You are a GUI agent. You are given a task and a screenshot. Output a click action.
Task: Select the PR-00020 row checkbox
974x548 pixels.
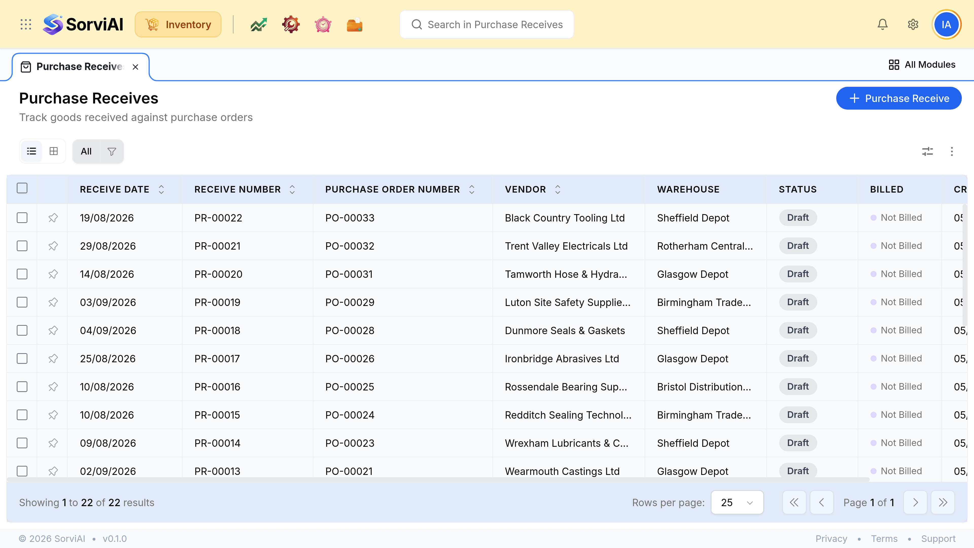22,274
